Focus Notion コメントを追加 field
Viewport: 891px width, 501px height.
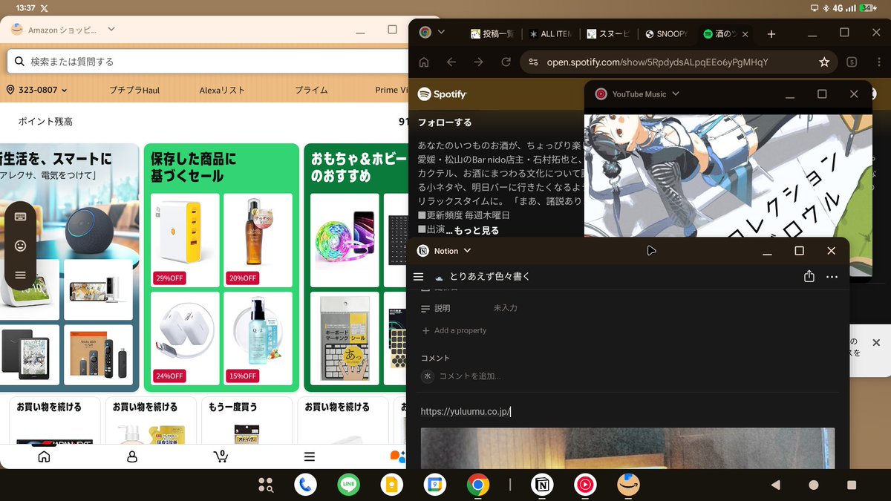(470, 376)
